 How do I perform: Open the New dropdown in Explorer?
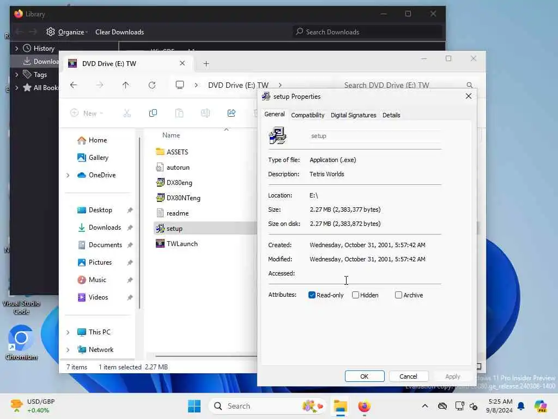87,113
